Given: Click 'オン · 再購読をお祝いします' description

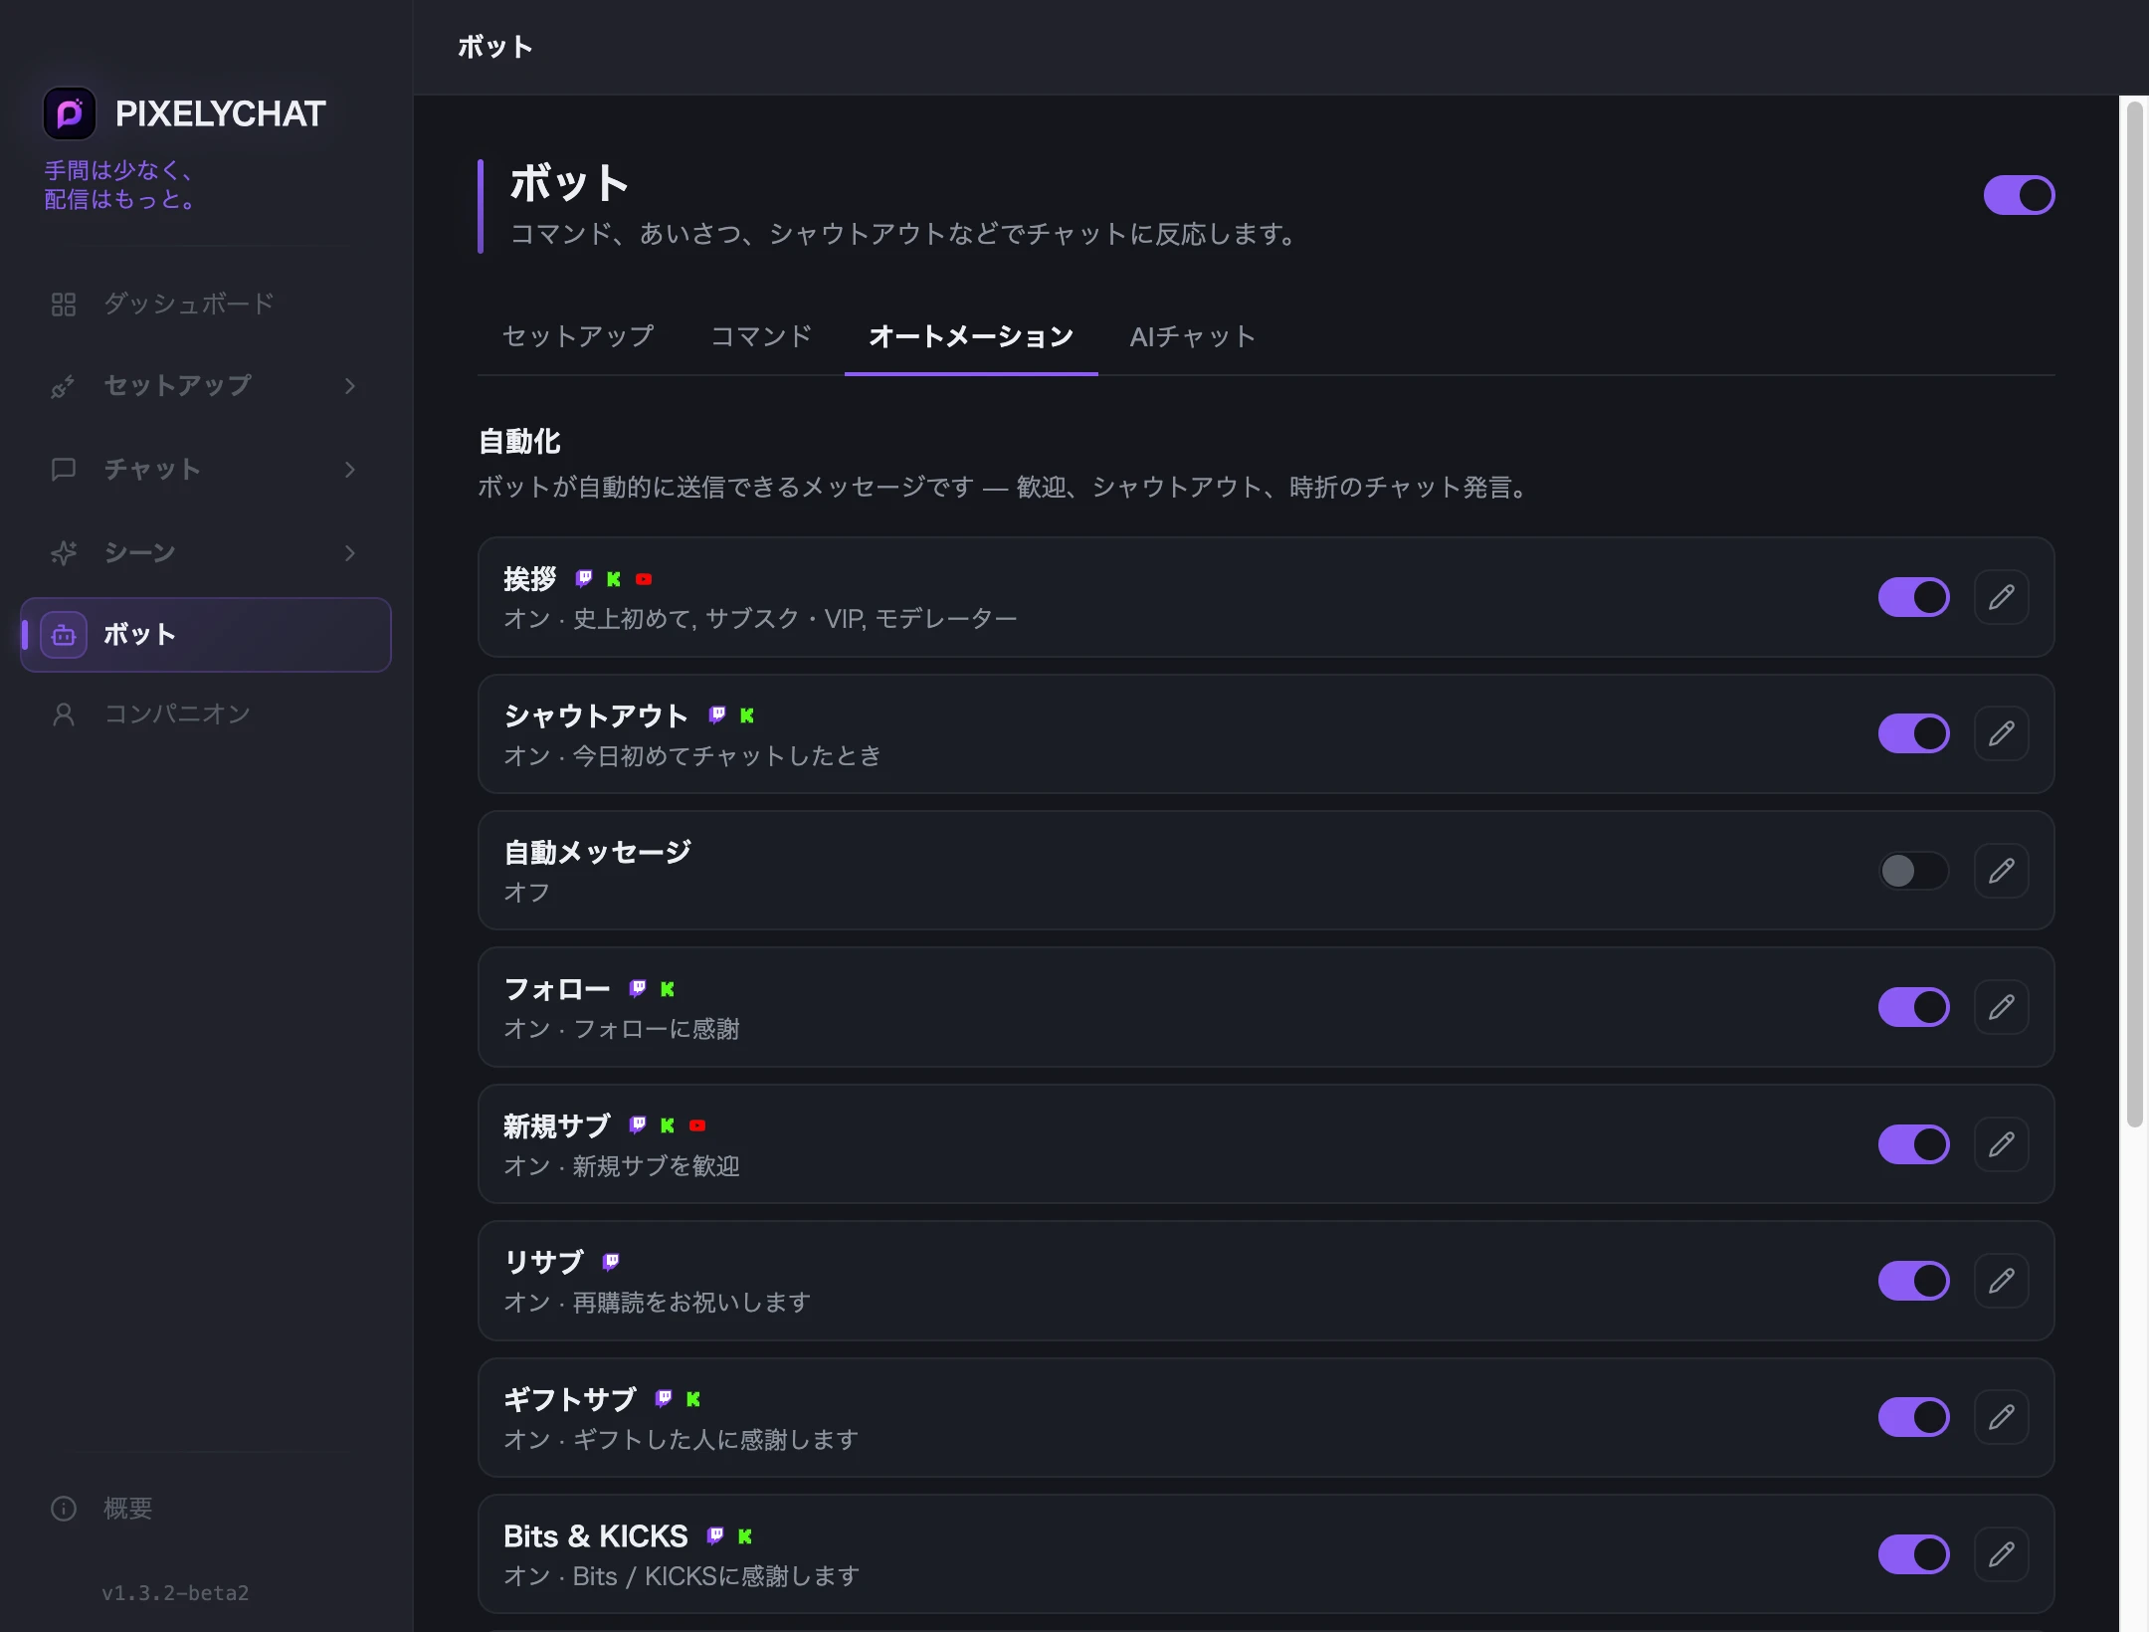Looking at the screenshot, I should click(657, 1303).
